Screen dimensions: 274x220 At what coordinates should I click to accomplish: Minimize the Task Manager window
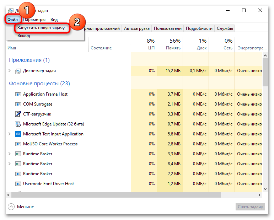point(228,10)
